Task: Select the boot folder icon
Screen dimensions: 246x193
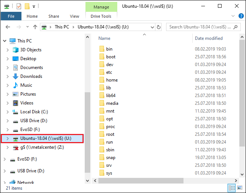Action: pos(102,57)
